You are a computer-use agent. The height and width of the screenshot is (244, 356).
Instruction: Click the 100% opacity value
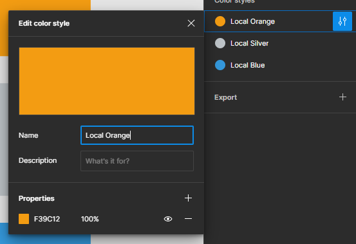pos(90,219)
